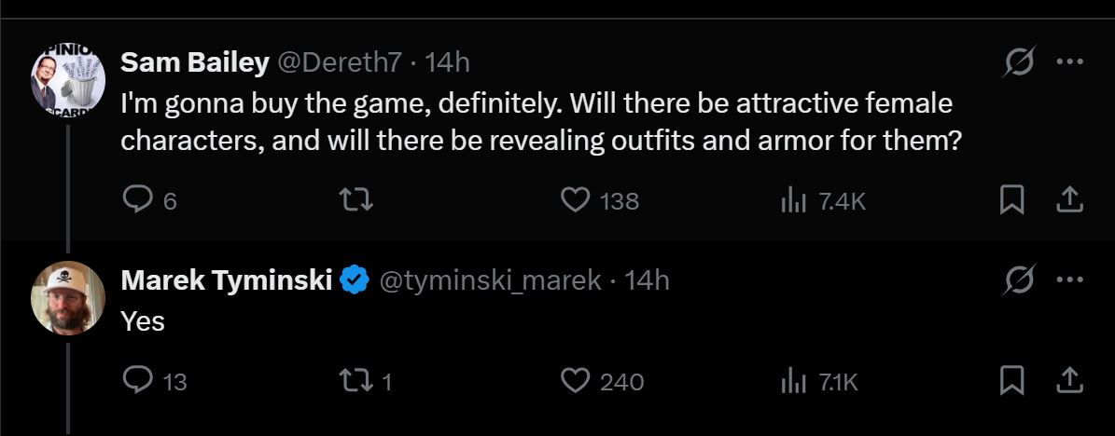This screenshot has width=1115, height=436.
Task: Open the @tyminski_marek handle link
Action: coord(489,279)
